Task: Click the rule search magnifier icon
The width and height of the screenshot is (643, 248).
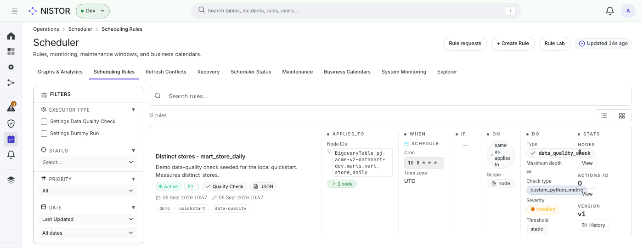Action: [x=158, y=96]
